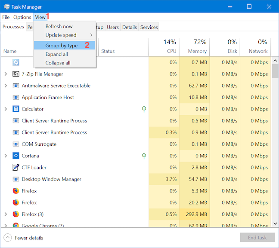The image size is (279, 248).
Task: Switch to the Processes tab
Action: click(x=13, y=27)
